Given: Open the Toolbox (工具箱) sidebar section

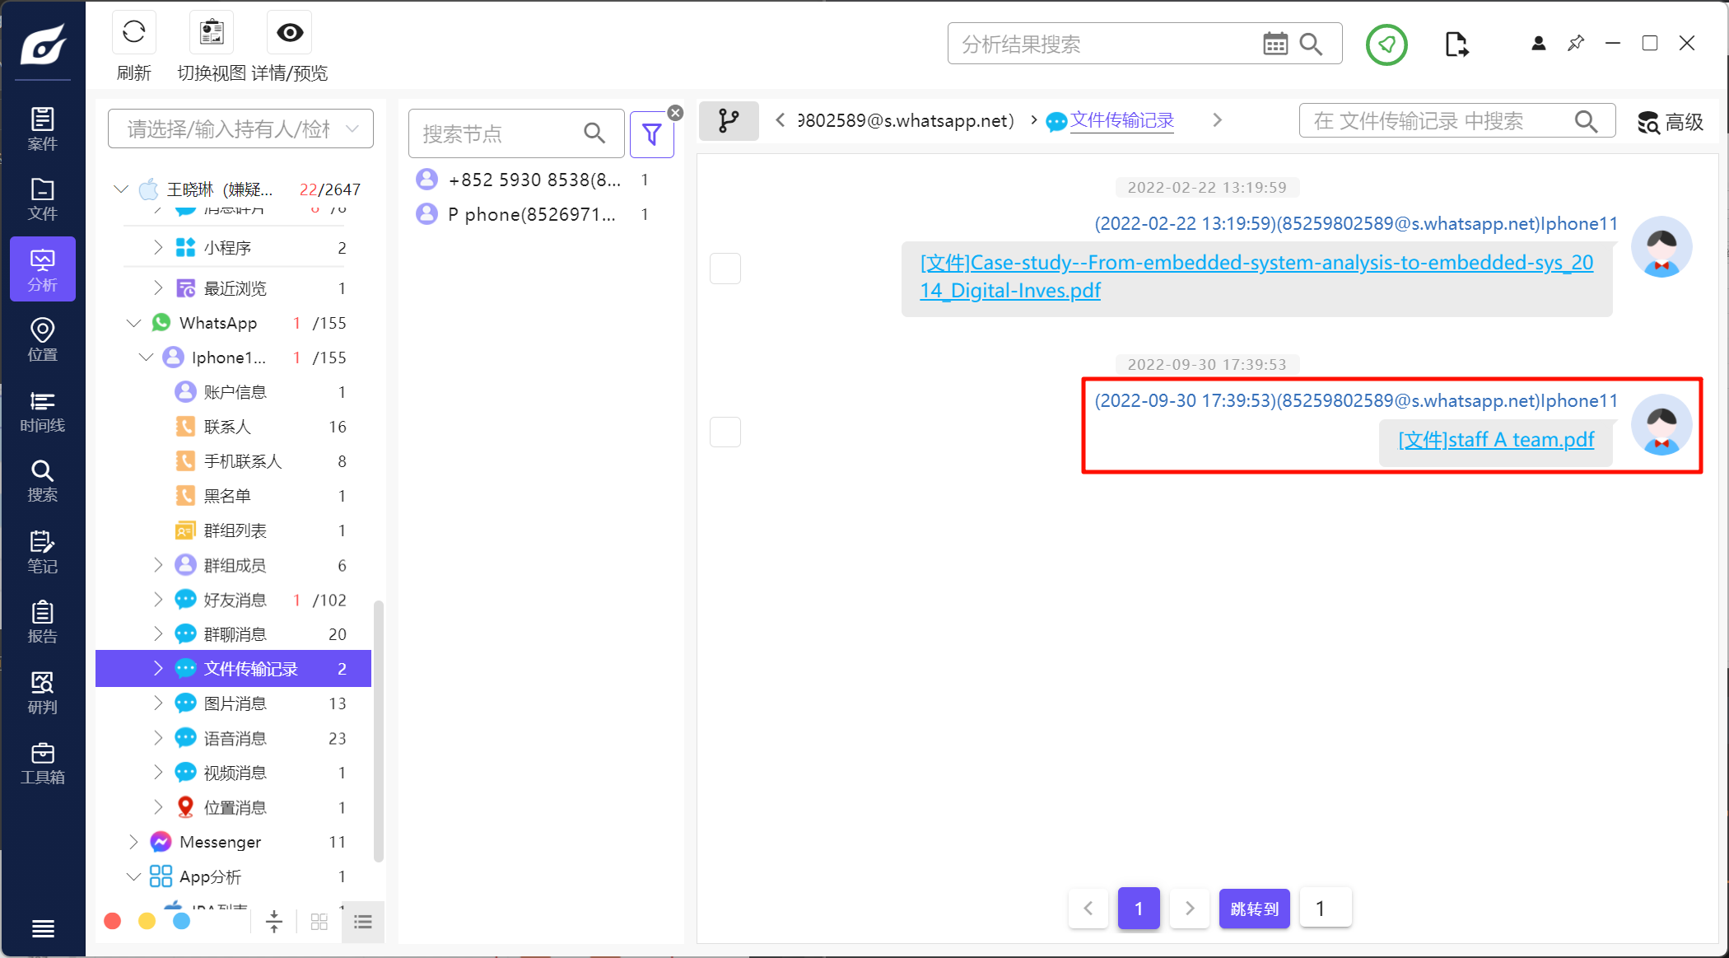Looking at the screenshot, I should coord(43,763).
